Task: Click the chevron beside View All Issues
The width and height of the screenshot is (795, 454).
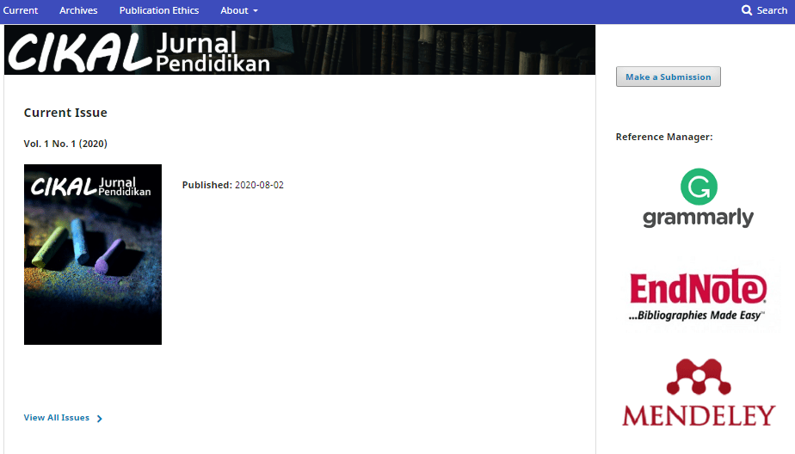Action: tap(100, 419)
